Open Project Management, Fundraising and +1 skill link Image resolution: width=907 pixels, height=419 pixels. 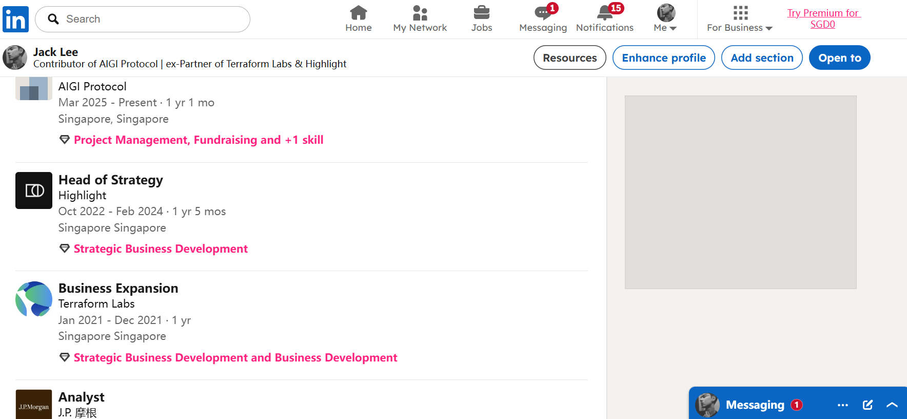pyautogui.click(x=199, y=140)
